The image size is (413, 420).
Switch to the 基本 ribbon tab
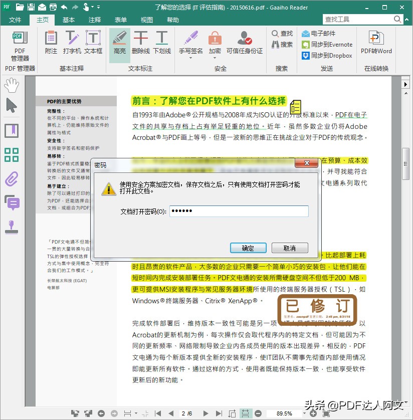coord(69,20)
